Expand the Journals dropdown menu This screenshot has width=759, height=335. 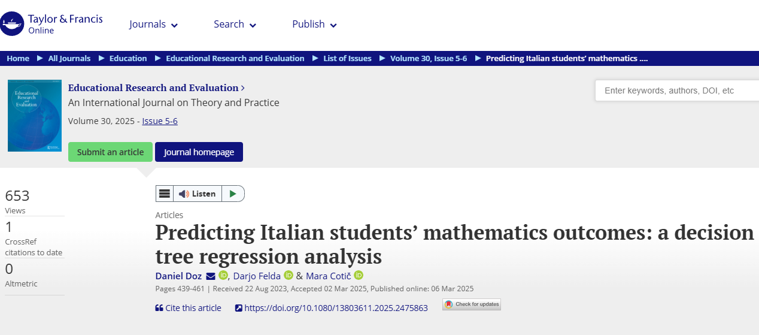(x=154, y=25)
